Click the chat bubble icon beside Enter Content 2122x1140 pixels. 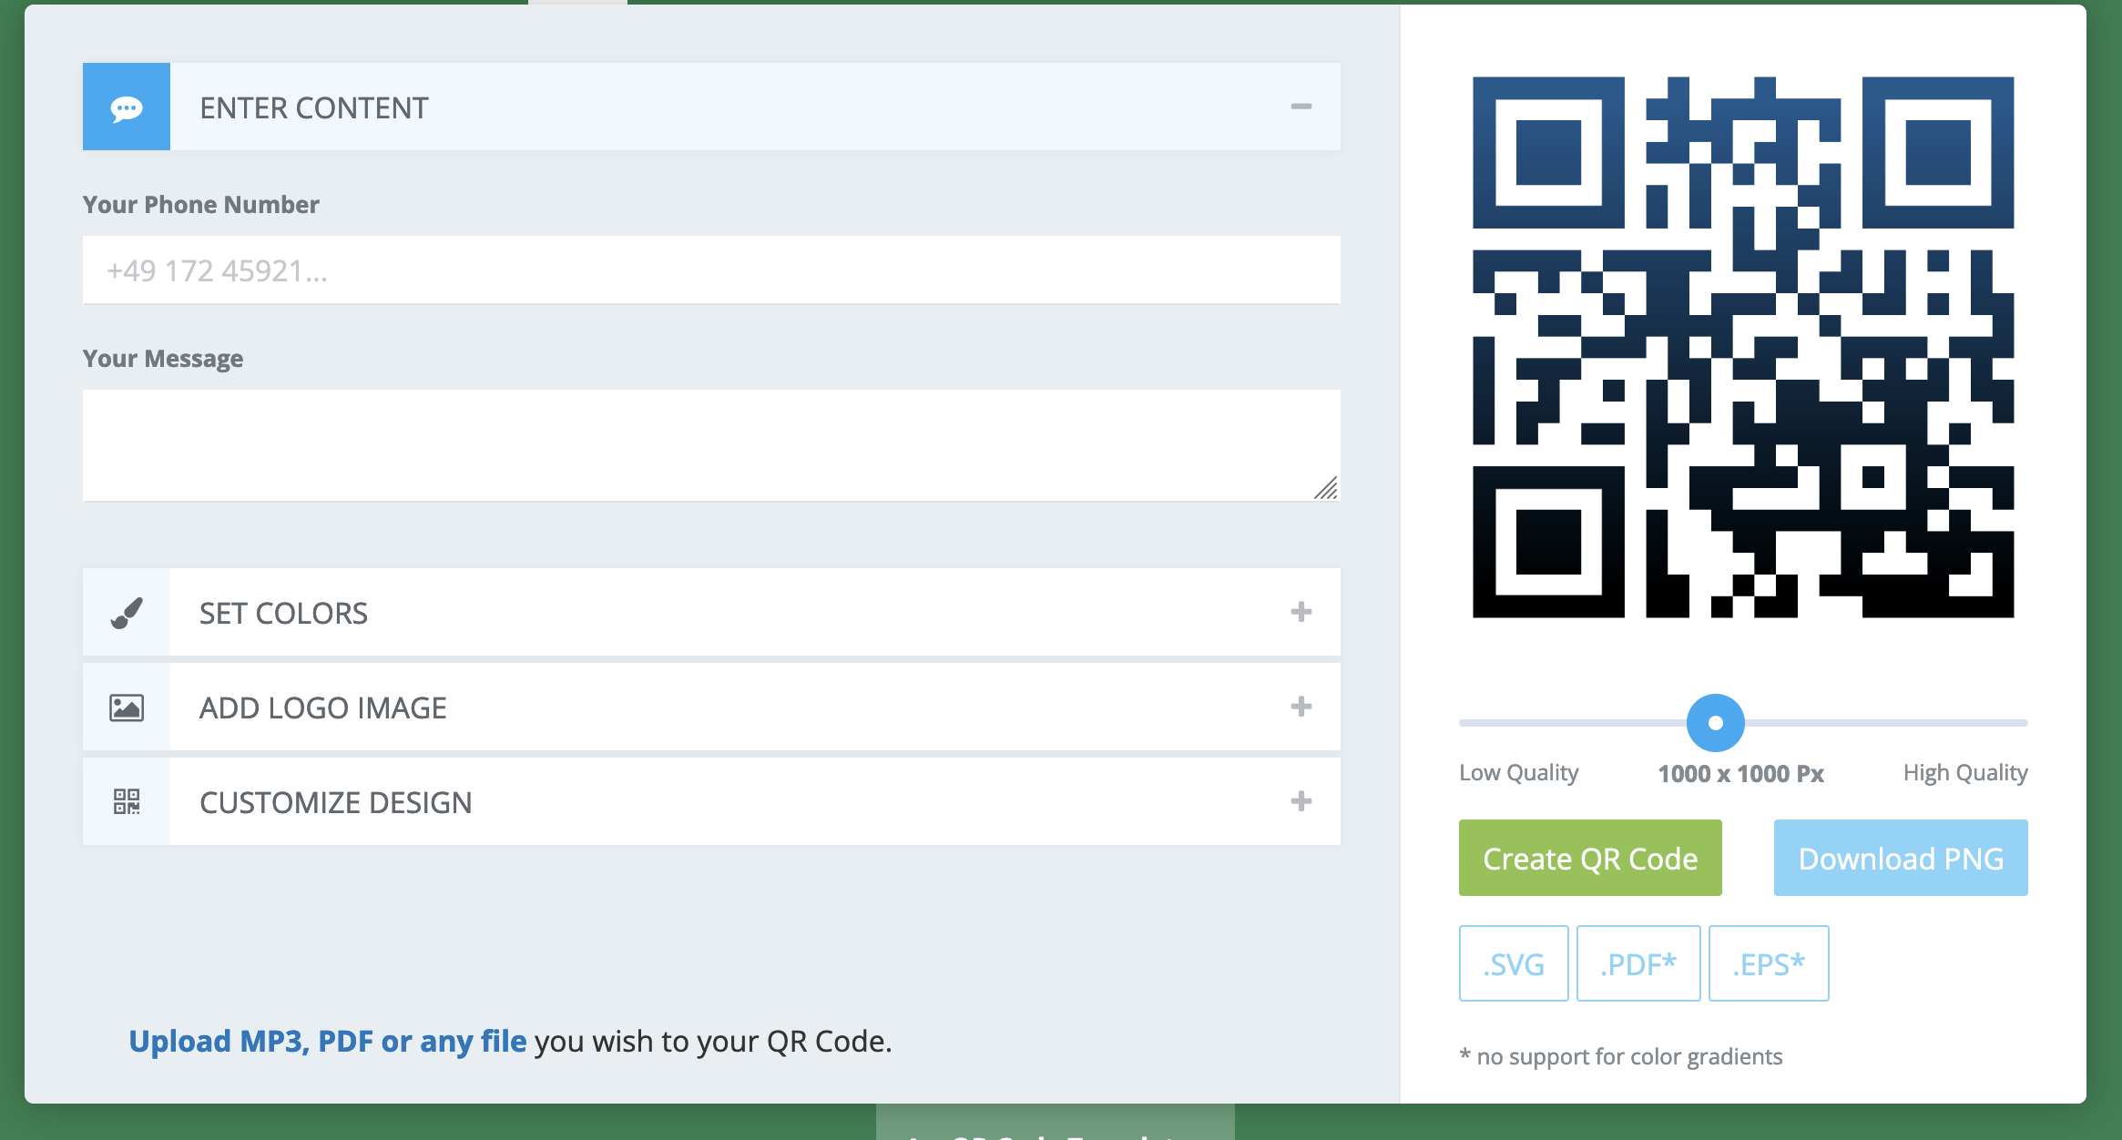(127, 107)
